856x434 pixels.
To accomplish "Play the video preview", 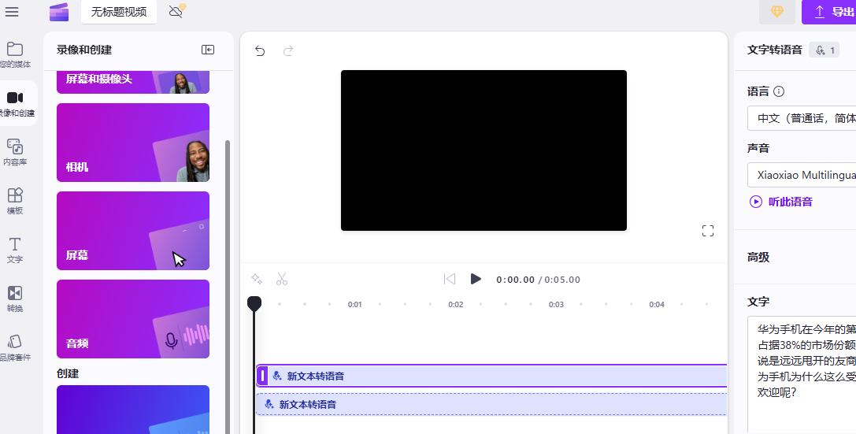I will (x=476, y=279).
